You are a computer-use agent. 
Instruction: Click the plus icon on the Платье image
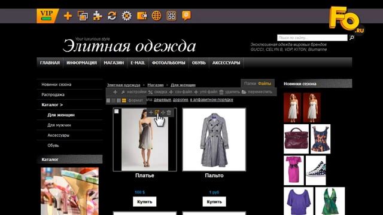(x=151, y=112)
